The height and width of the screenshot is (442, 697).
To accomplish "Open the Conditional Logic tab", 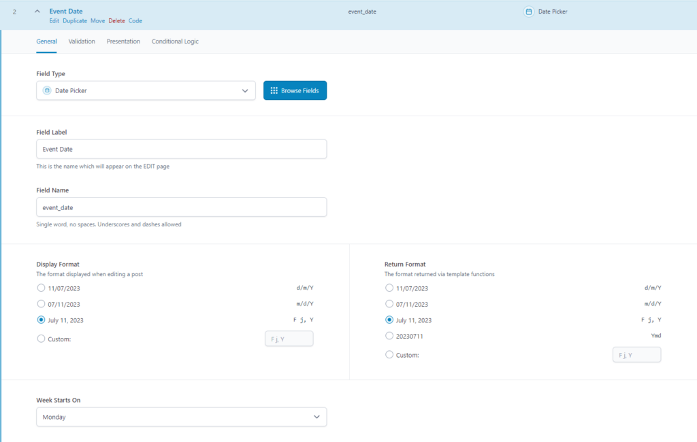I will point(175,41).
